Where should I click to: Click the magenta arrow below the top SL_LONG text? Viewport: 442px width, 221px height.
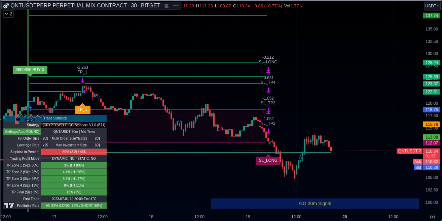coord(268,70)
